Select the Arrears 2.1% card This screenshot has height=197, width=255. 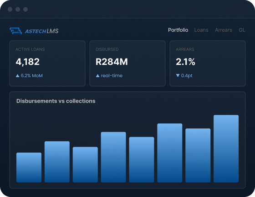click(208, 64)
